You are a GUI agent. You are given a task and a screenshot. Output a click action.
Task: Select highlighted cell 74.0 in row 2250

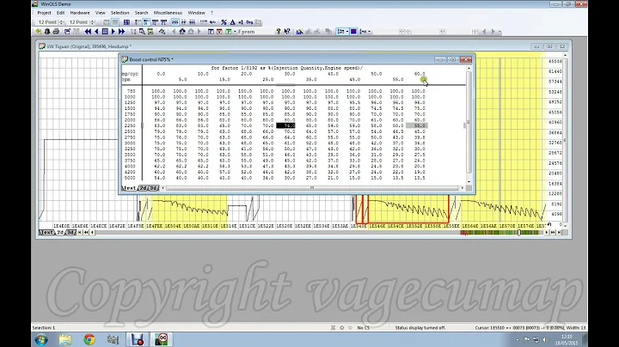tap(285, 125)
